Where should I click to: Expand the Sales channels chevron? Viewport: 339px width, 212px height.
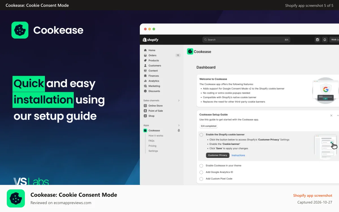(179, 101)
